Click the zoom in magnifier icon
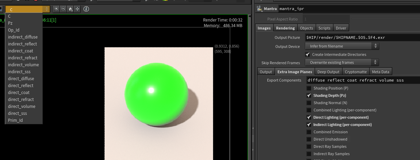 pyautogui.click(x=56, y=9)
